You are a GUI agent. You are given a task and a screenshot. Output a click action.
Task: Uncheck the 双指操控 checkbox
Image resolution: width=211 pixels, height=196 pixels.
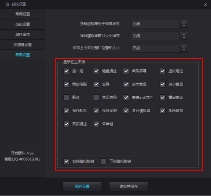[x=66, y=124]
